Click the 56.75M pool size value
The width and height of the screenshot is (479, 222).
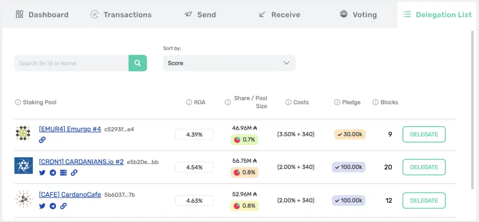tap(244, 161)
